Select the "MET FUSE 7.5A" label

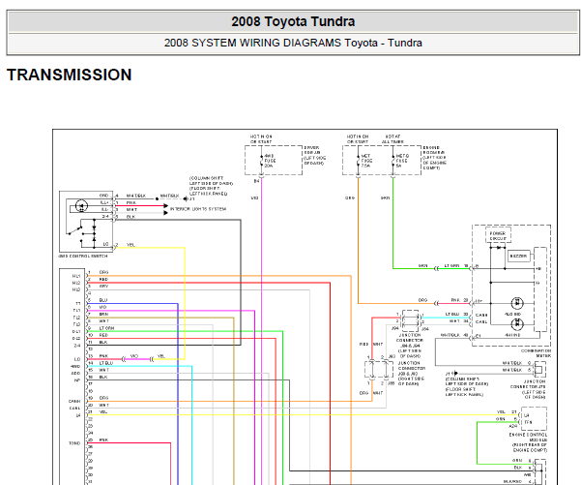[x=366, y=161]
